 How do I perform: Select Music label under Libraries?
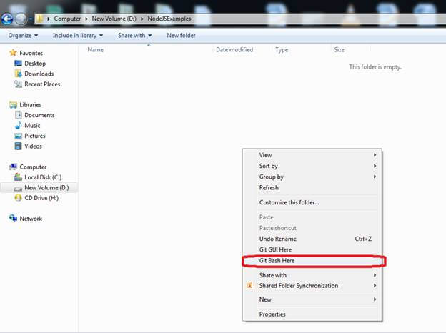click(x=32, y=125)
